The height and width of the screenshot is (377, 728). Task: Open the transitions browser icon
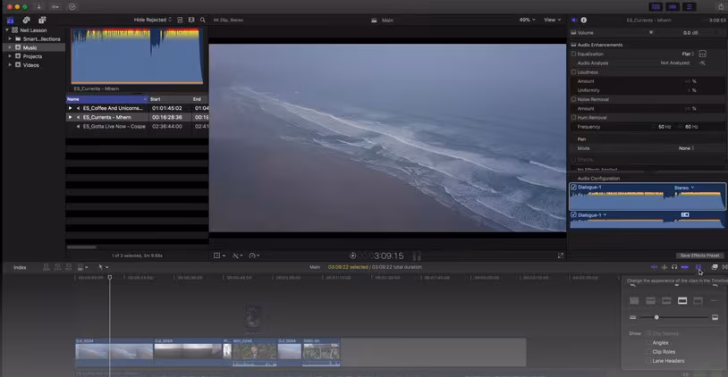tap(724, 267)
